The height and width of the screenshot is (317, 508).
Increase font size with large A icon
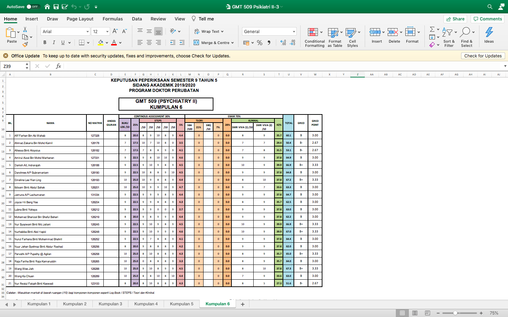coord(115,31)
